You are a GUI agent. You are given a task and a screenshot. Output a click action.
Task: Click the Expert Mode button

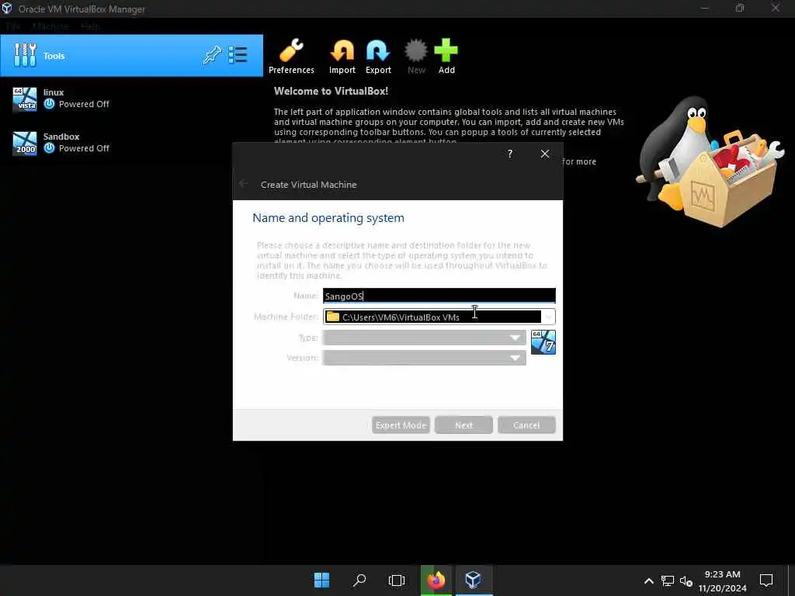401,425
